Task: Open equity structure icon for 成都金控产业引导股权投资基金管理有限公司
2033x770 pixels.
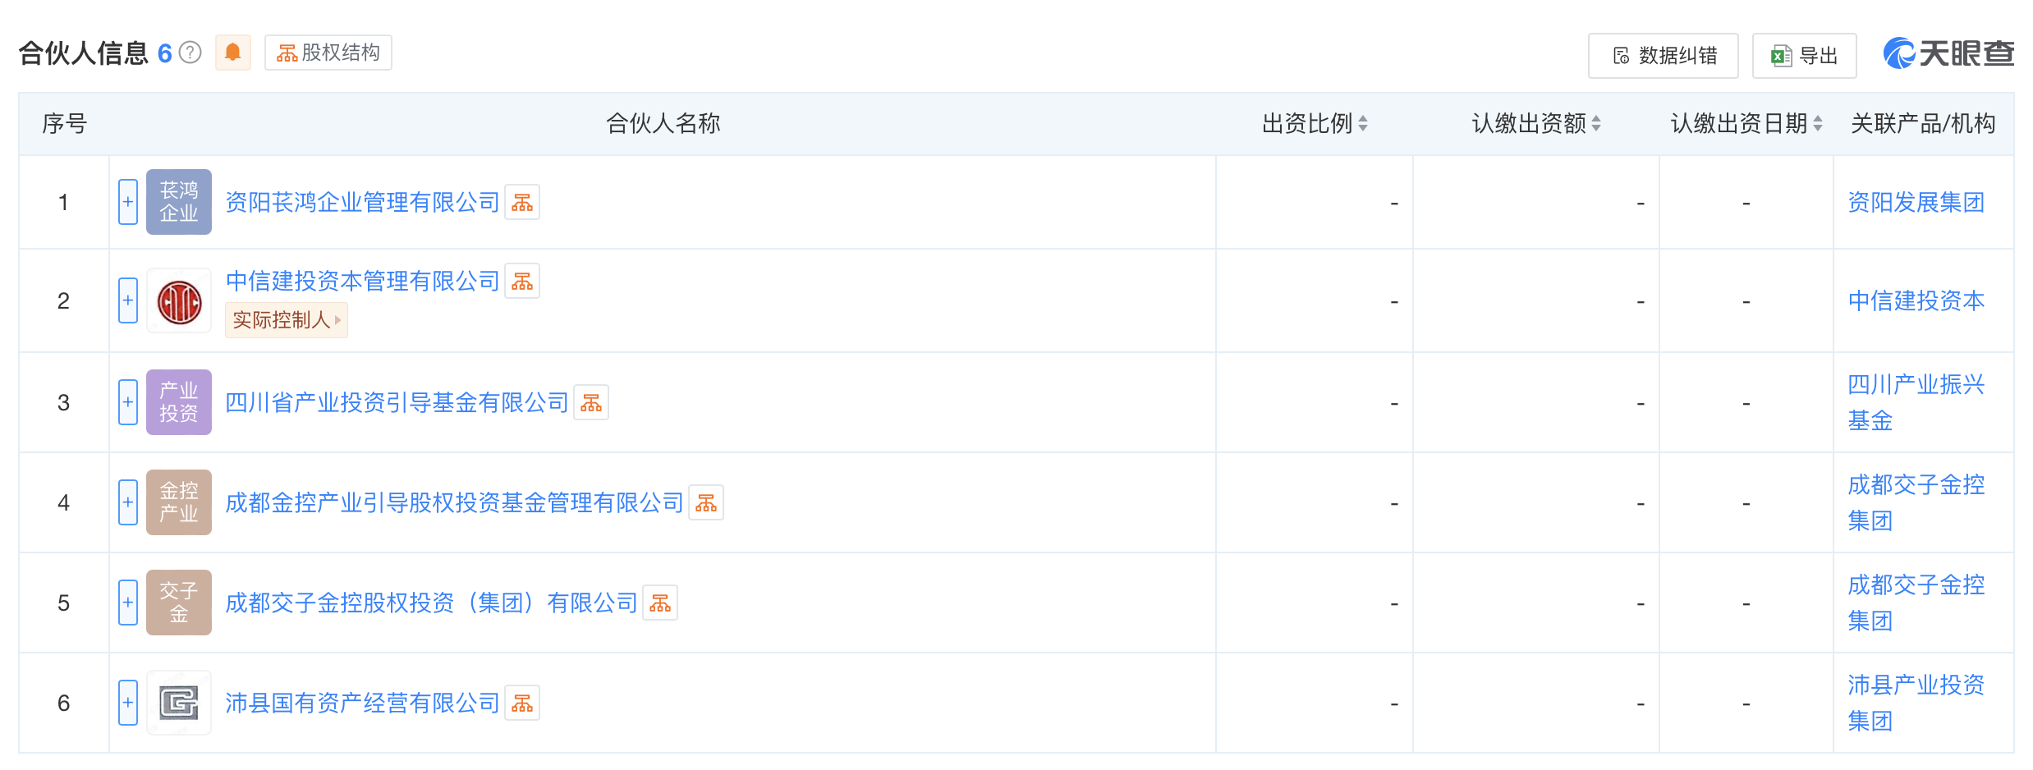Action: coord(706,503)
